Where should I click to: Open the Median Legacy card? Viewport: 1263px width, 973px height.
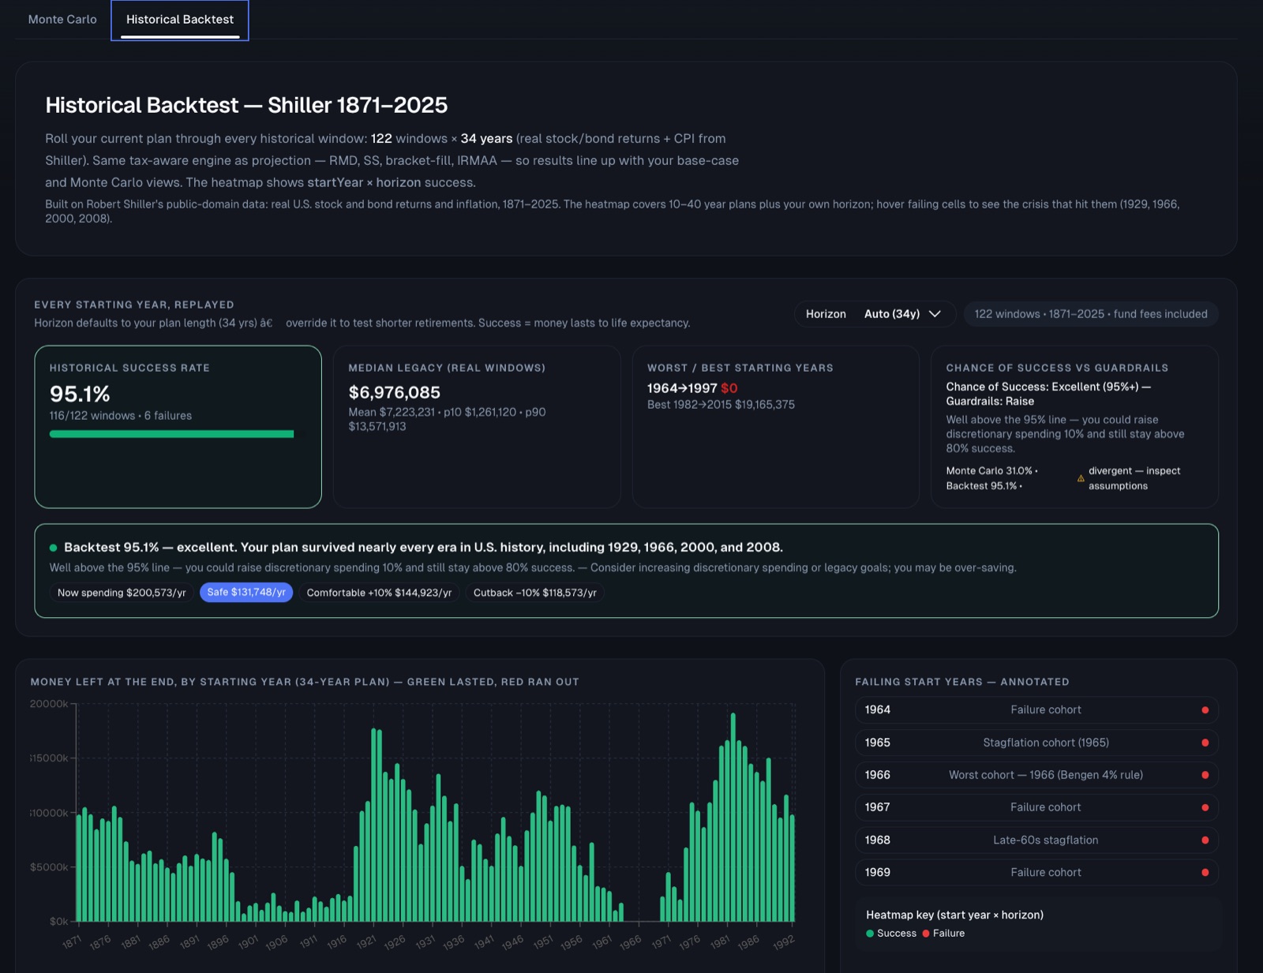tap(477, 427)
